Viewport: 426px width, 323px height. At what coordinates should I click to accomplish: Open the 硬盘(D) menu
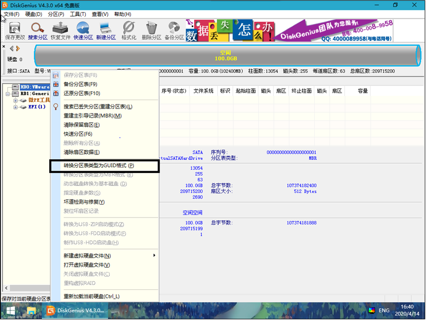tap(33, 14)
